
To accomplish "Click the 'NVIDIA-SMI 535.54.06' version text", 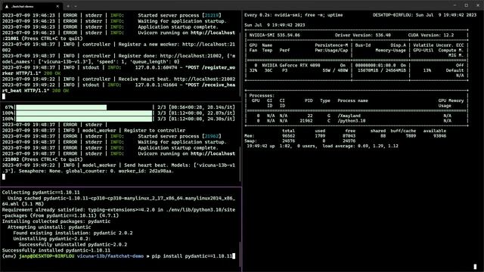I will (275, 36).
